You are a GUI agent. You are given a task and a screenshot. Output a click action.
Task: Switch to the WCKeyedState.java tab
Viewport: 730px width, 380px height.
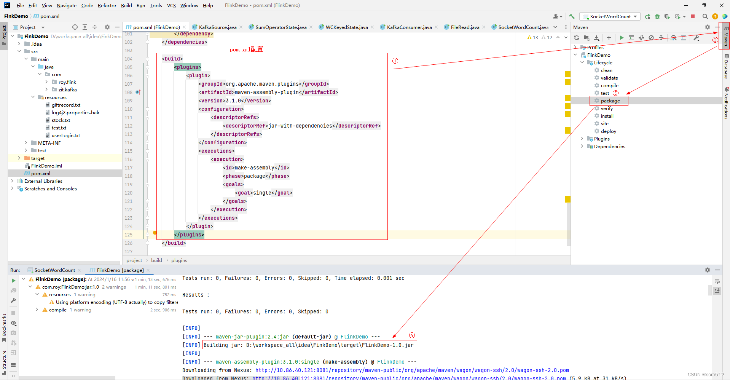[346, 27]
